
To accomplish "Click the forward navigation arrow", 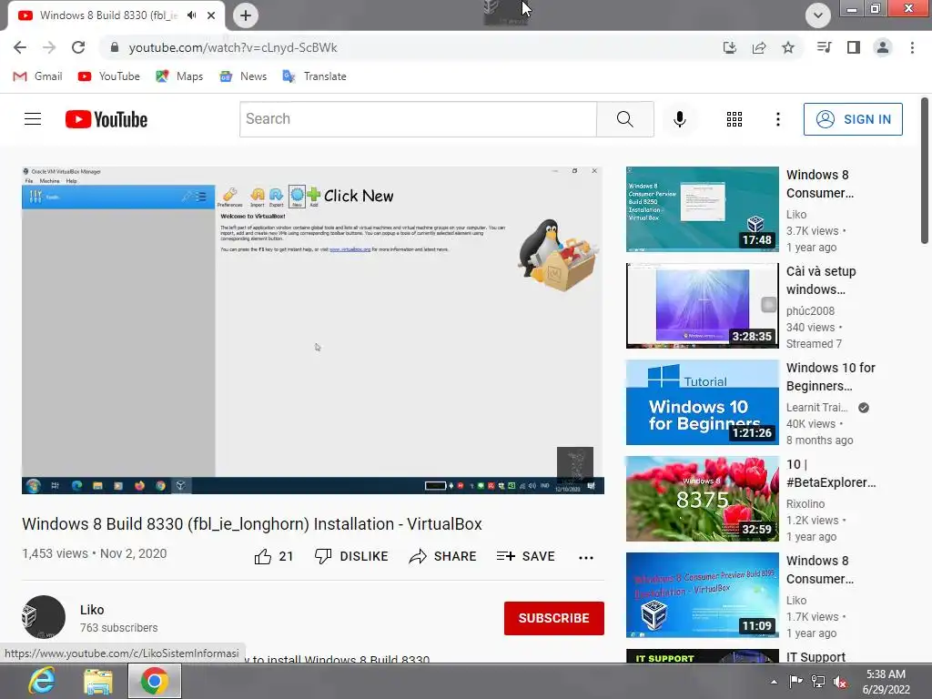I will [x=49, y=47].
